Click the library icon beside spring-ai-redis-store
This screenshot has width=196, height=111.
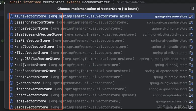[191, 101]
